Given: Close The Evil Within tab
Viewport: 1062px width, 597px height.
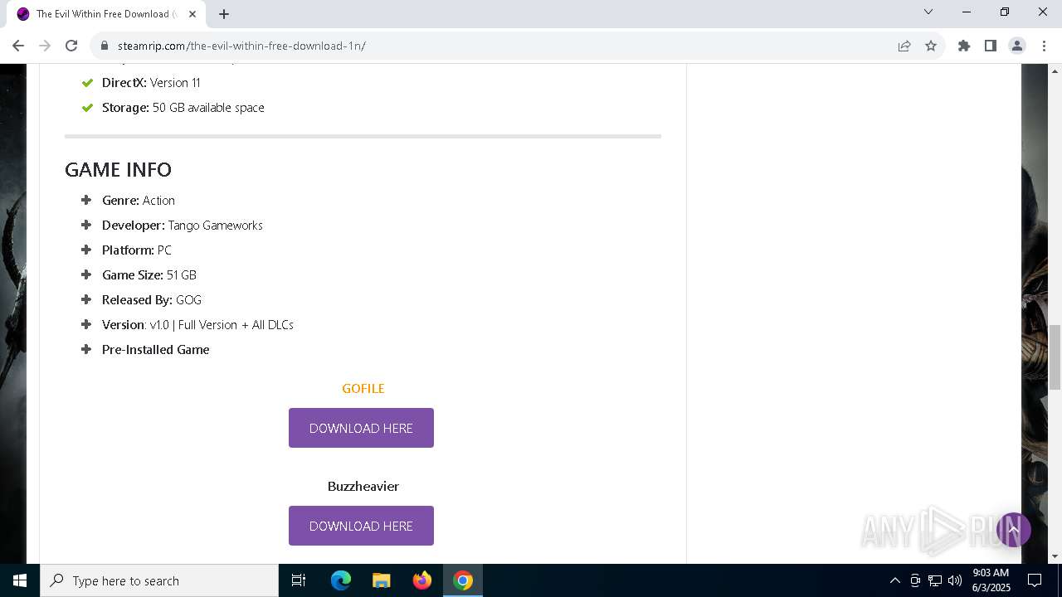Looking at the screenshot, I should (x=192, y=13).
